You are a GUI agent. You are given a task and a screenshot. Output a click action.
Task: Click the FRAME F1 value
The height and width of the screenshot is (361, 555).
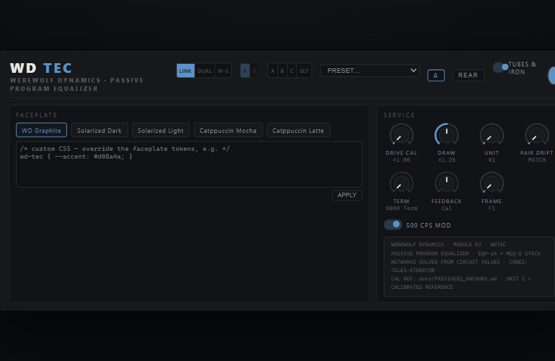[x=492, y=209]
